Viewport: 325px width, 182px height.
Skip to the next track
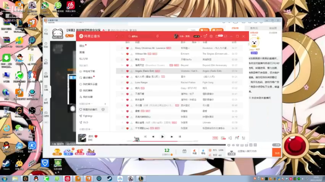[x=171, y=137]
